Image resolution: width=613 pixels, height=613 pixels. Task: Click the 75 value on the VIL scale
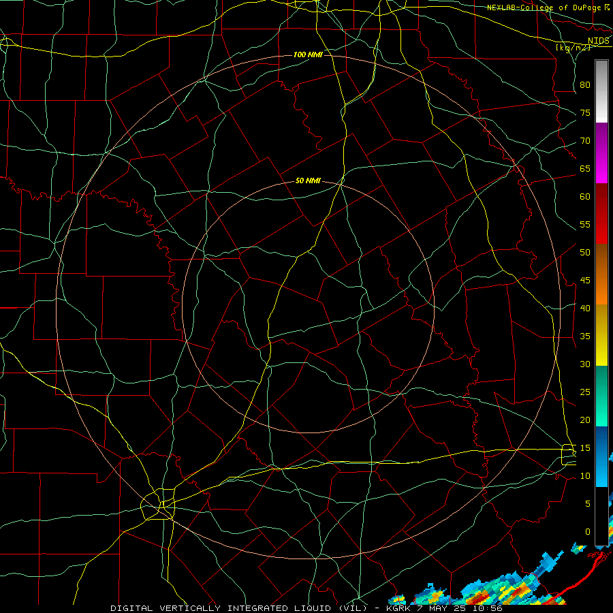[x=585, y=112]
